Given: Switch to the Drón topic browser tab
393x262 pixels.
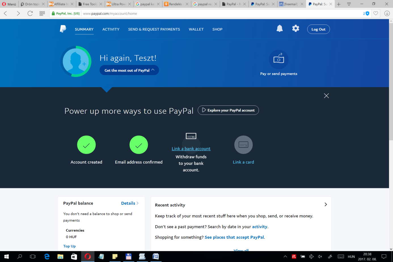Looking at the screenshot, I should (32, 4).
